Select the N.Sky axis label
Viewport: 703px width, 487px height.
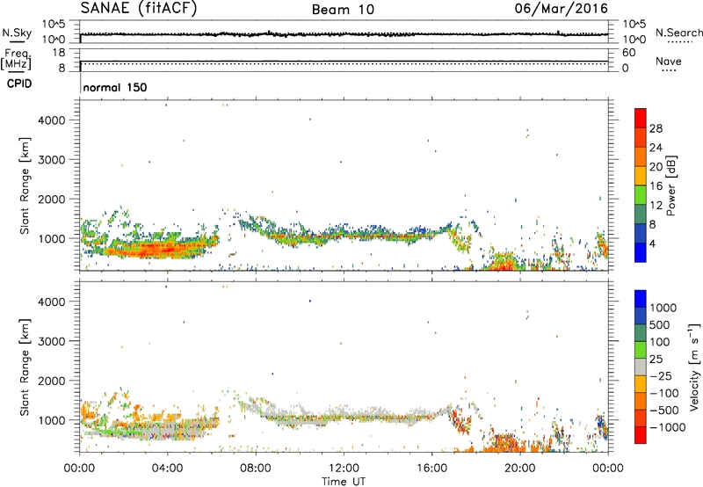coord(17,33)
